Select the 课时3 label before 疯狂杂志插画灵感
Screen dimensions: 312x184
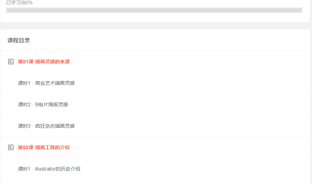tap(24, 126)
